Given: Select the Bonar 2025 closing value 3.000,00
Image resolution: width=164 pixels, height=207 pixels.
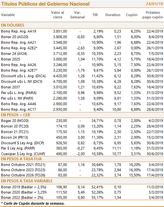Looking at the screenshot, I should 60,59.
